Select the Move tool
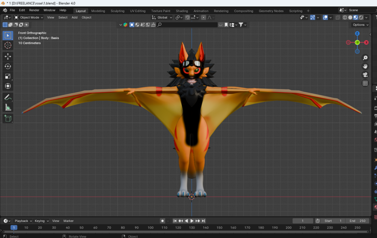 tap(8, 57)
